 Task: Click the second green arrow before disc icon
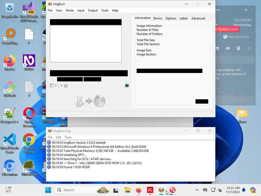tap(61, 85)
